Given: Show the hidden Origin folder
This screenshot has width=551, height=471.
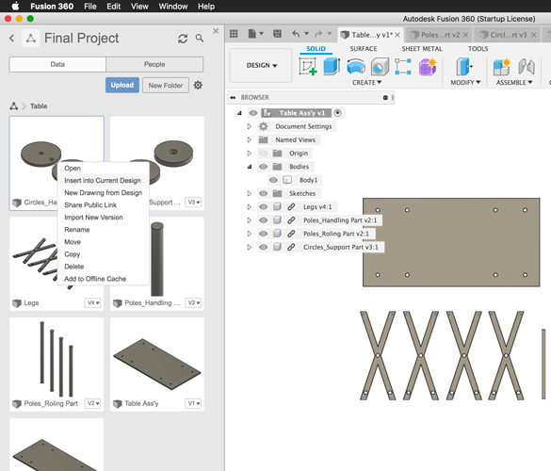Looking at the screenshot, I should [x=263, y=154].
